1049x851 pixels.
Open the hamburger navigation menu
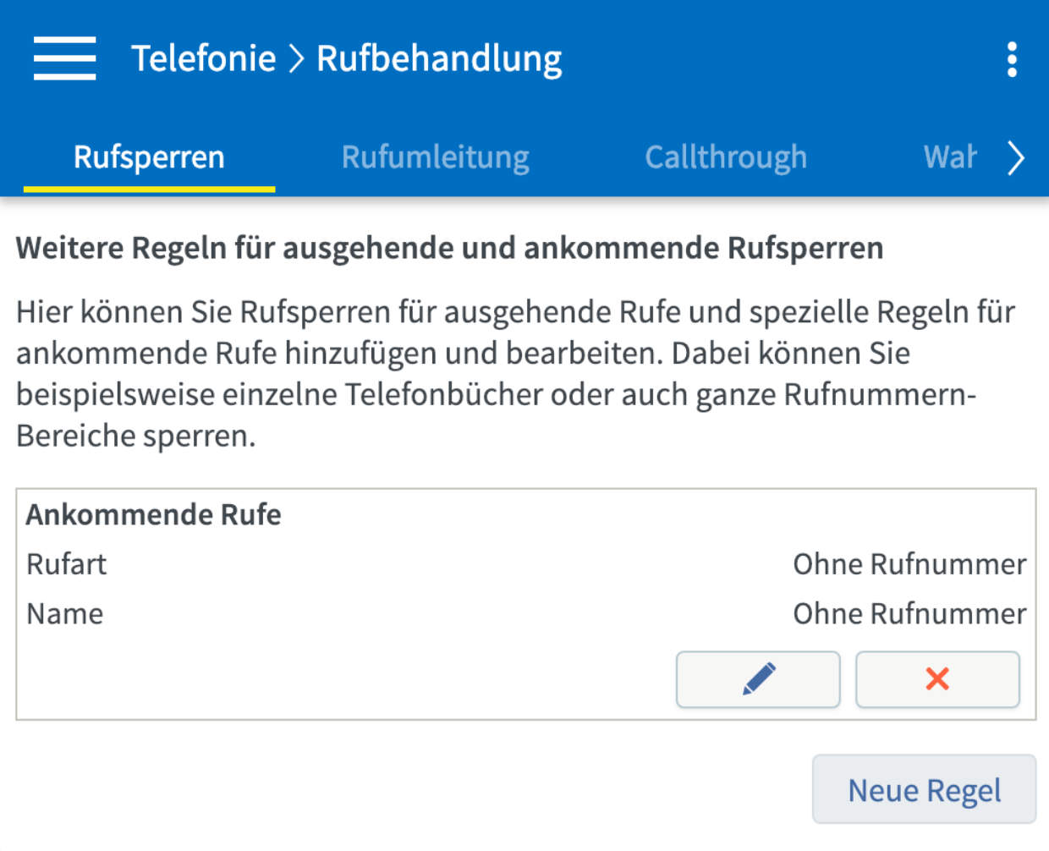pos(64,58)
